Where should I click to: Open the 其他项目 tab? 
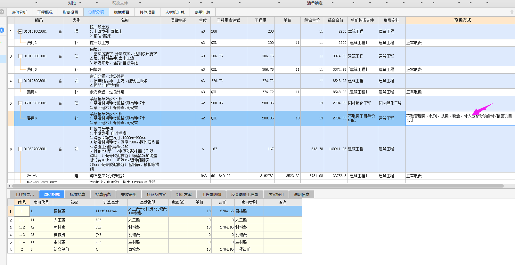coord(147,12)
